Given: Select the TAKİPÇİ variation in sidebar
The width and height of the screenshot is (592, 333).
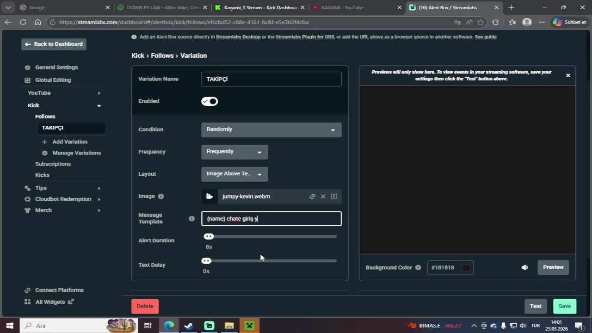Looking at the screenshot, I should (72, 128).
